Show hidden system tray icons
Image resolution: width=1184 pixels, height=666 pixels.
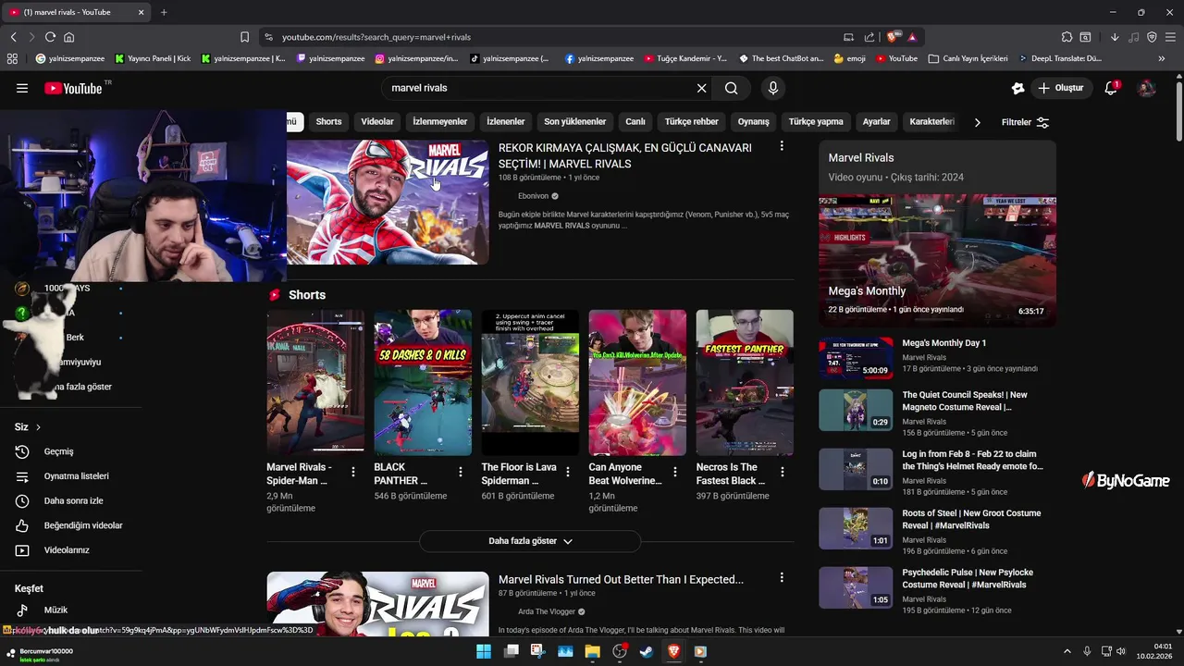coord(1067,651)
